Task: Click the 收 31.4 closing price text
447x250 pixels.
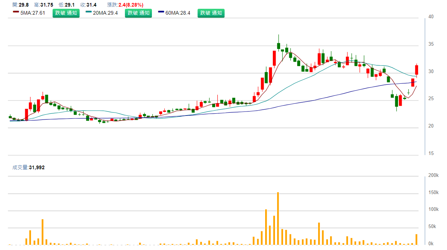Action: [88, 5]
